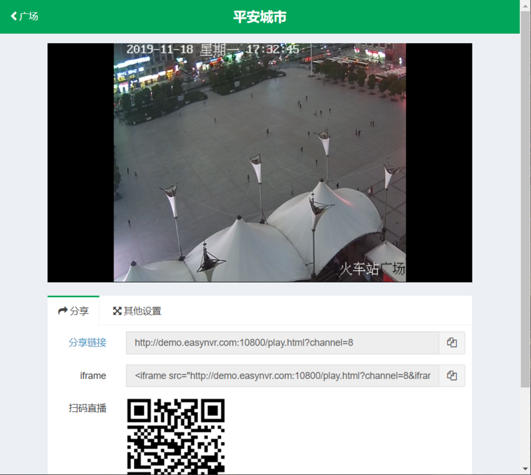531x475 pixels.
Task: Click the iframe field label
Action: 94,375
